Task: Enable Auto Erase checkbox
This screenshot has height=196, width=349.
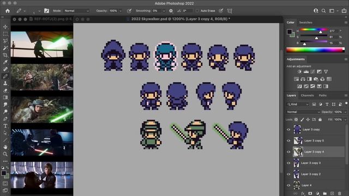Action: point(197,11)
